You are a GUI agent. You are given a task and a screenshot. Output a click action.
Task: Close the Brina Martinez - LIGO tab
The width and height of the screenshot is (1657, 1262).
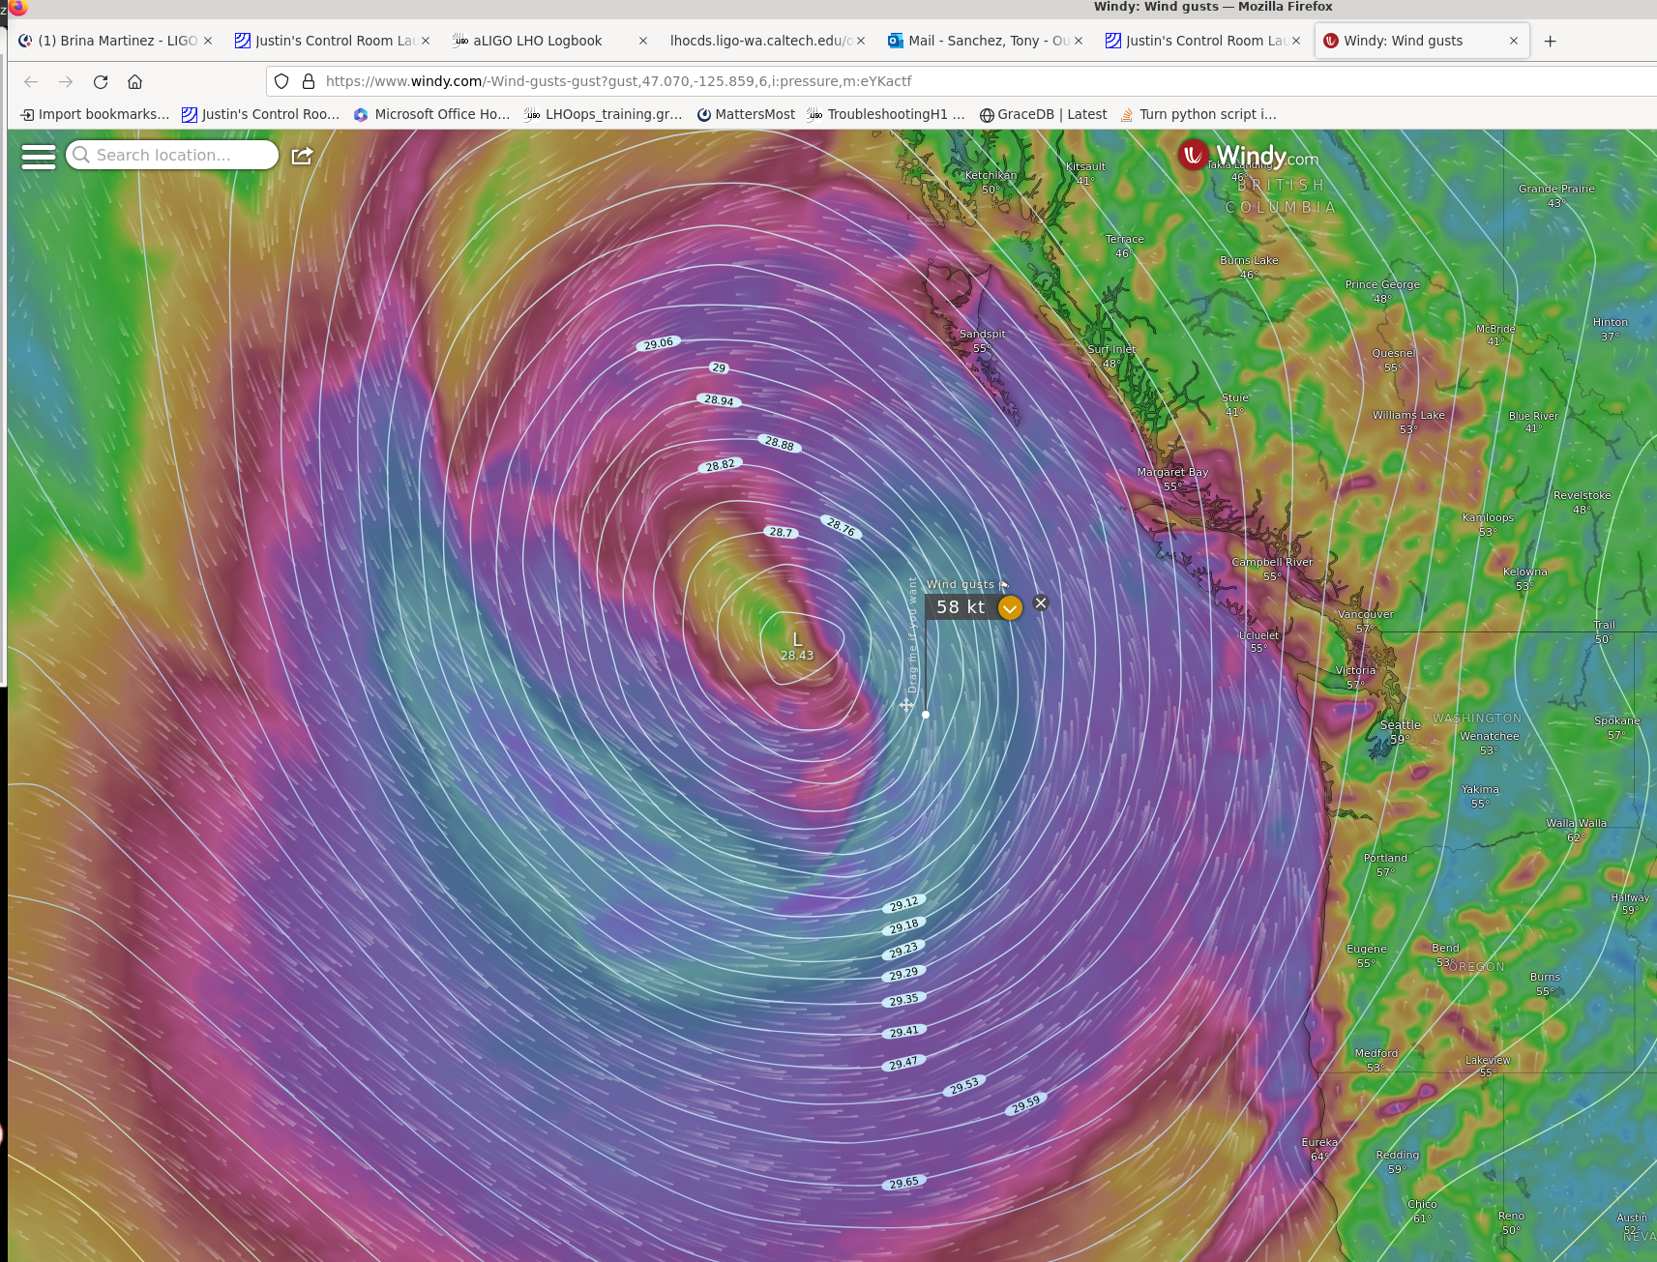208,41
